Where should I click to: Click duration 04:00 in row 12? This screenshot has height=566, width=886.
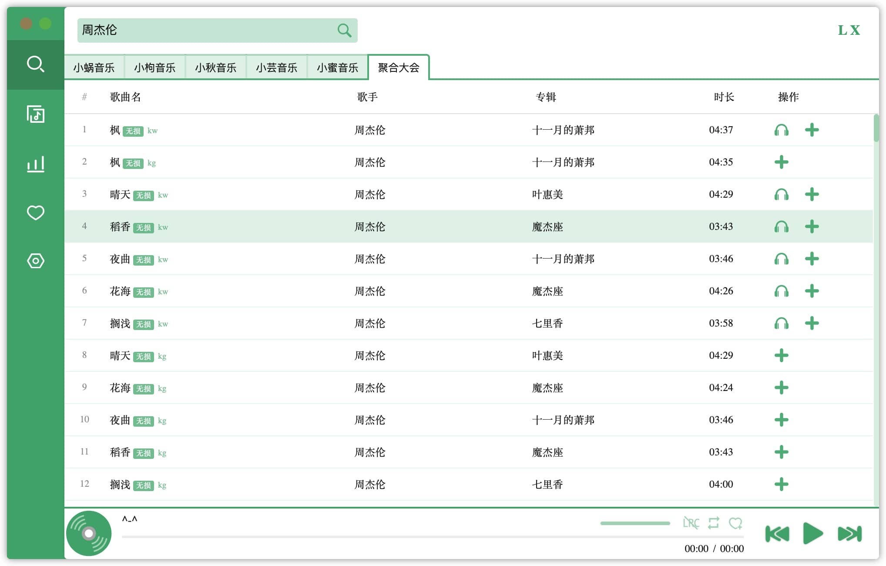[721, 484]
